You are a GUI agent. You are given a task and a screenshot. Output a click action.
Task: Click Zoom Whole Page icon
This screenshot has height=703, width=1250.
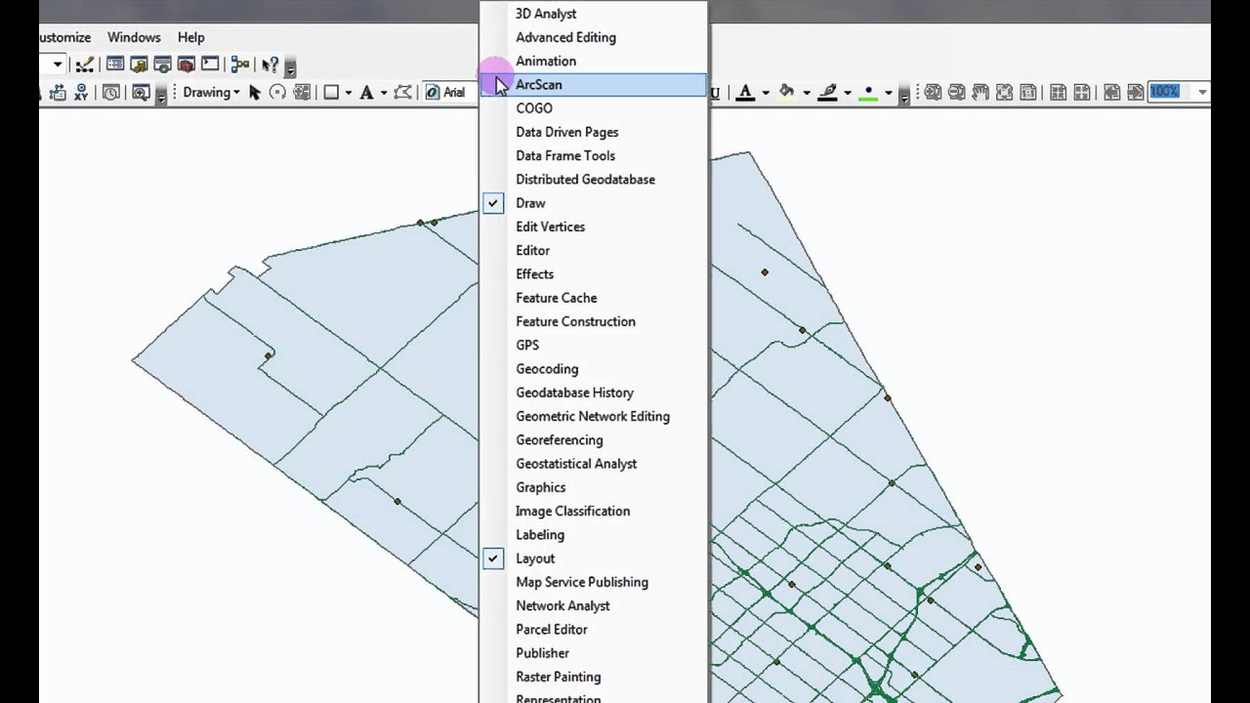pos(1004,92)
